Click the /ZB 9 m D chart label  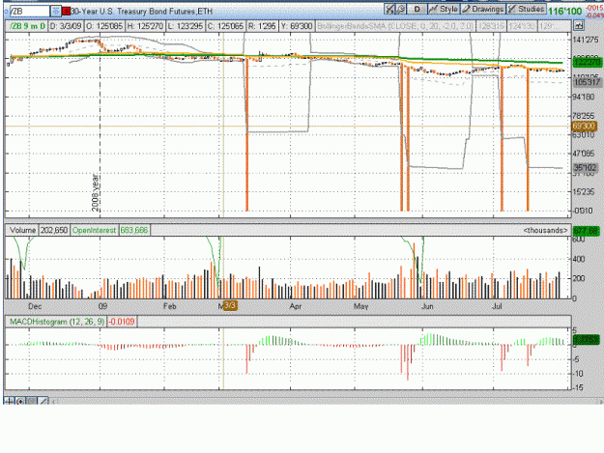point(27,26)
